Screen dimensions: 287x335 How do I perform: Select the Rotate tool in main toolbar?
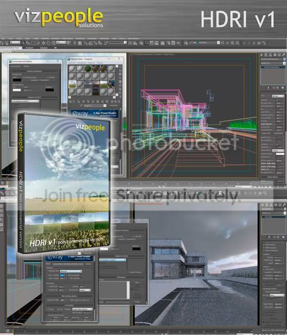click(49, 43)
